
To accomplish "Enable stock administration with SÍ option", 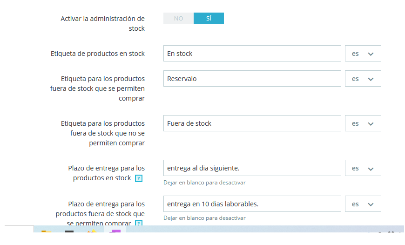I will pos(209,19).
